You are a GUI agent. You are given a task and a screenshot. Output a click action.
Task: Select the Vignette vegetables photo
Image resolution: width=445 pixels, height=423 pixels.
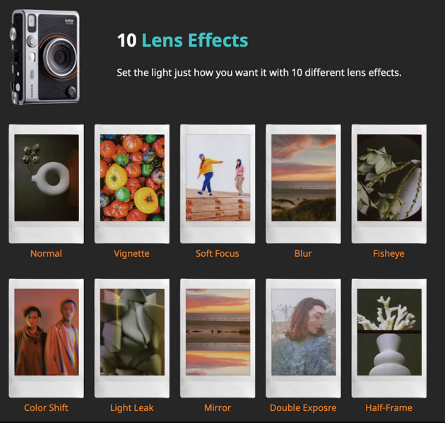tap(132, 178)
